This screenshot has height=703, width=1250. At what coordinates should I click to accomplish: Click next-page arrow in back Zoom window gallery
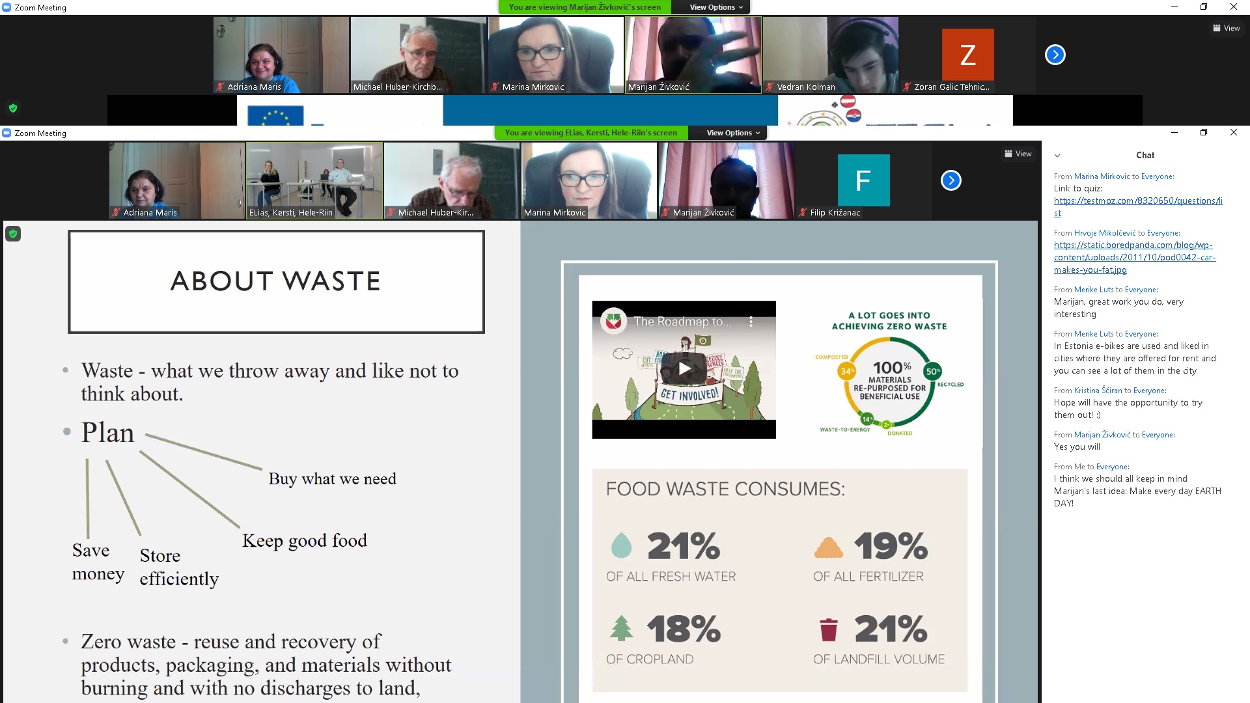pos(1055,55)
